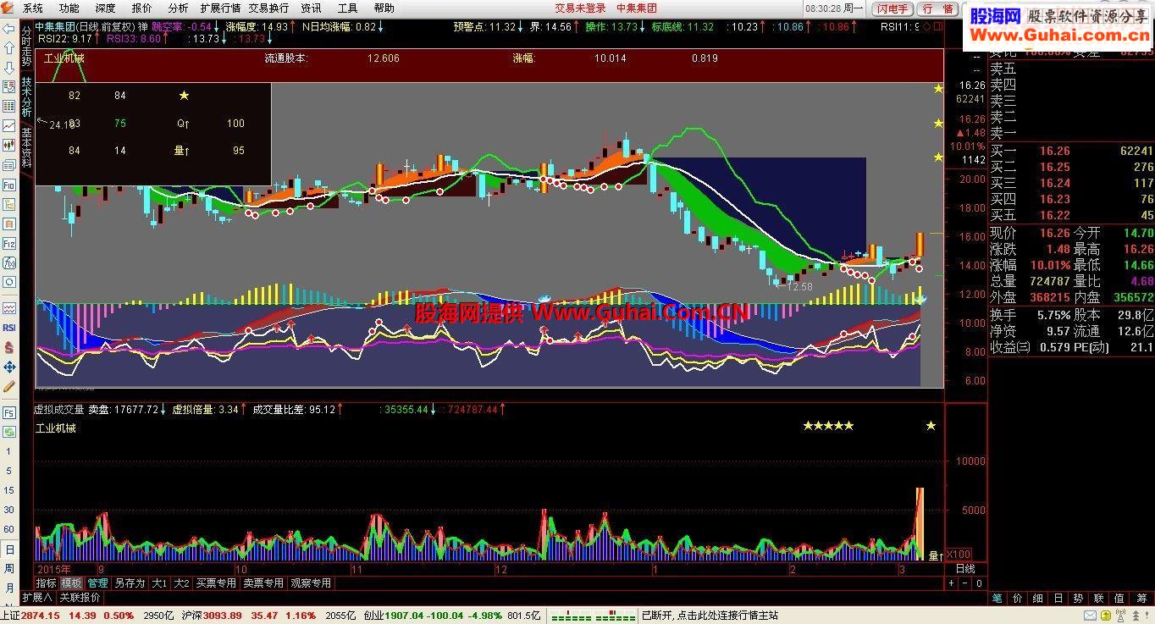Click the plus zoom button
This screenshot has width=1155, height=624.
click(951, 583)
